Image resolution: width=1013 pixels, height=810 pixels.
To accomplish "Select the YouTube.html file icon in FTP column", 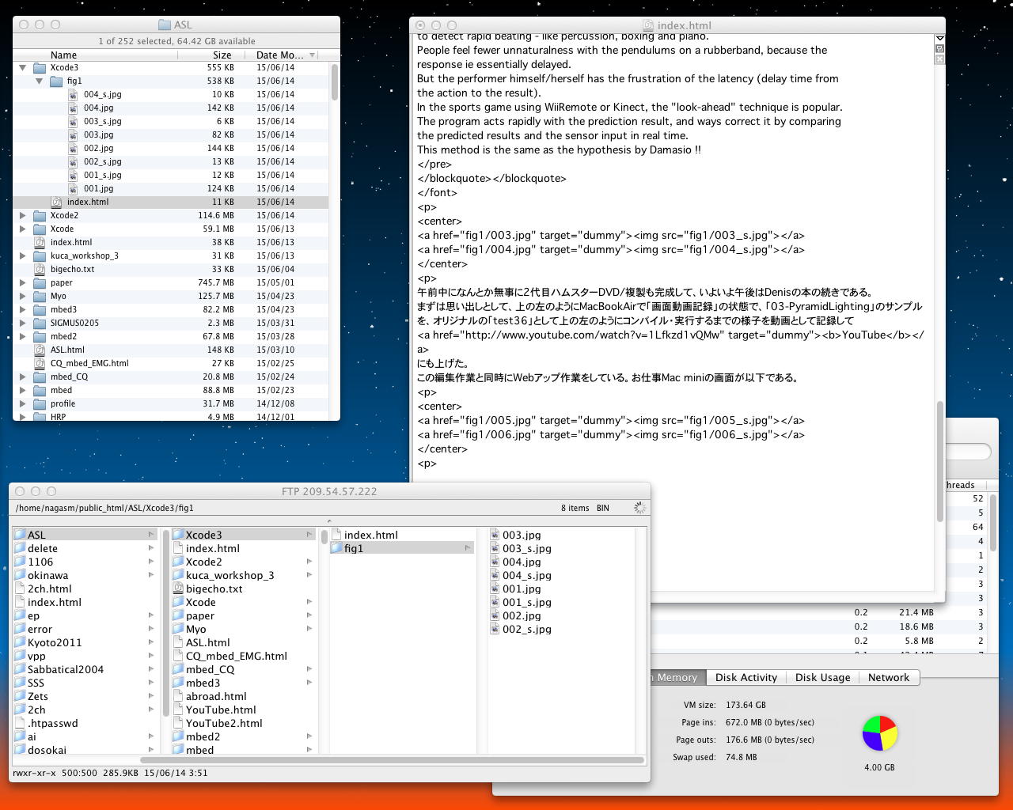I will click(179, 710).
